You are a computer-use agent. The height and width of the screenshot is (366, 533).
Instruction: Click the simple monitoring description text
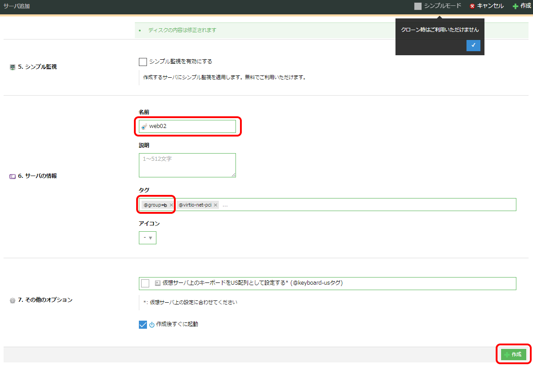click(x=225, y=77)
